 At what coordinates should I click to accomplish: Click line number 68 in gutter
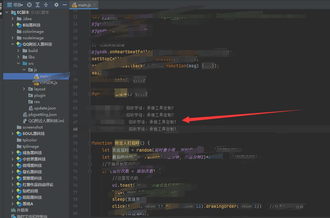point(75,129)
